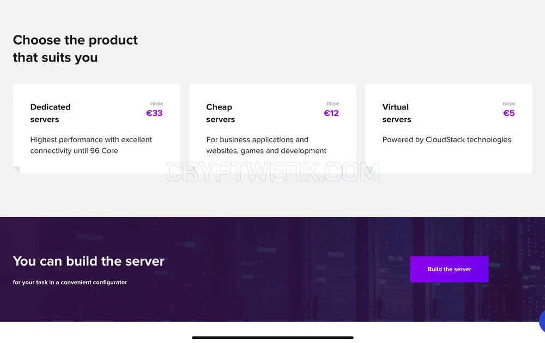The height and width of the screenshot is (343, 545).
Task: Click 'For business applications and websites' description
Action: click(x=266, y=145)
